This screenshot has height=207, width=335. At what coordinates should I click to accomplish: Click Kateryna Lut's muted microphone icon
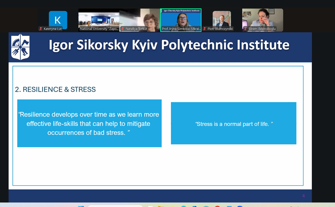click(41, 29)
